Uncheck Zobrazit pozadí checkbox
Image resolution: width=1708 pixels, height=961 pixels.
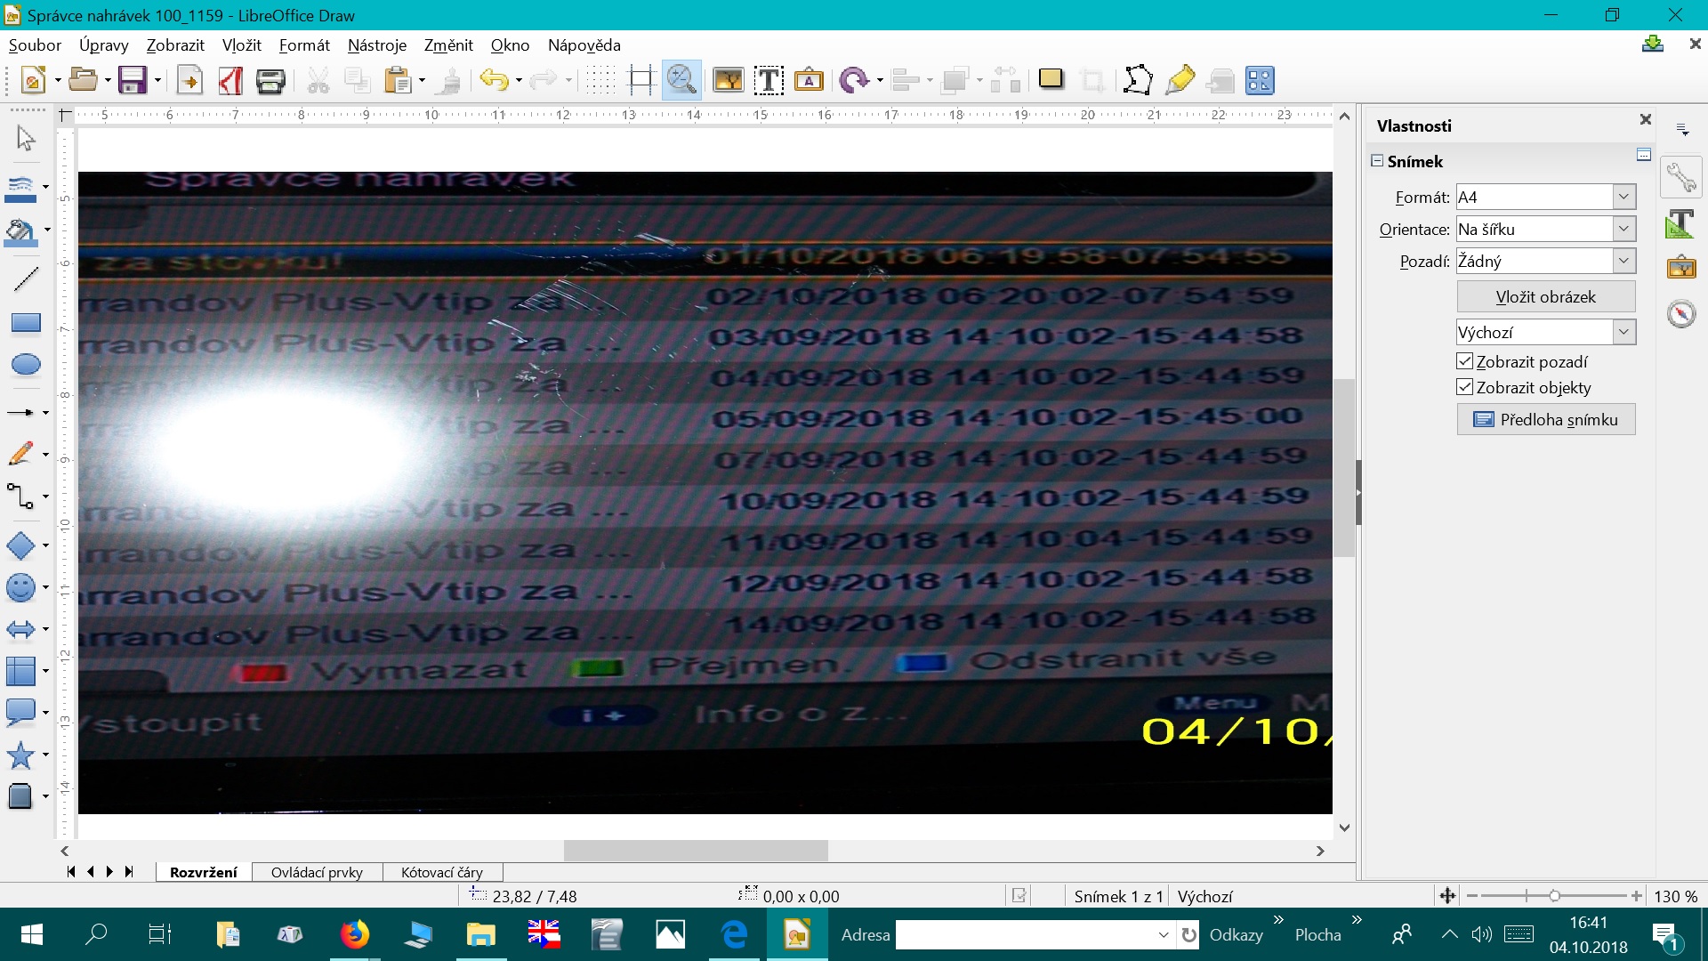1464,361
